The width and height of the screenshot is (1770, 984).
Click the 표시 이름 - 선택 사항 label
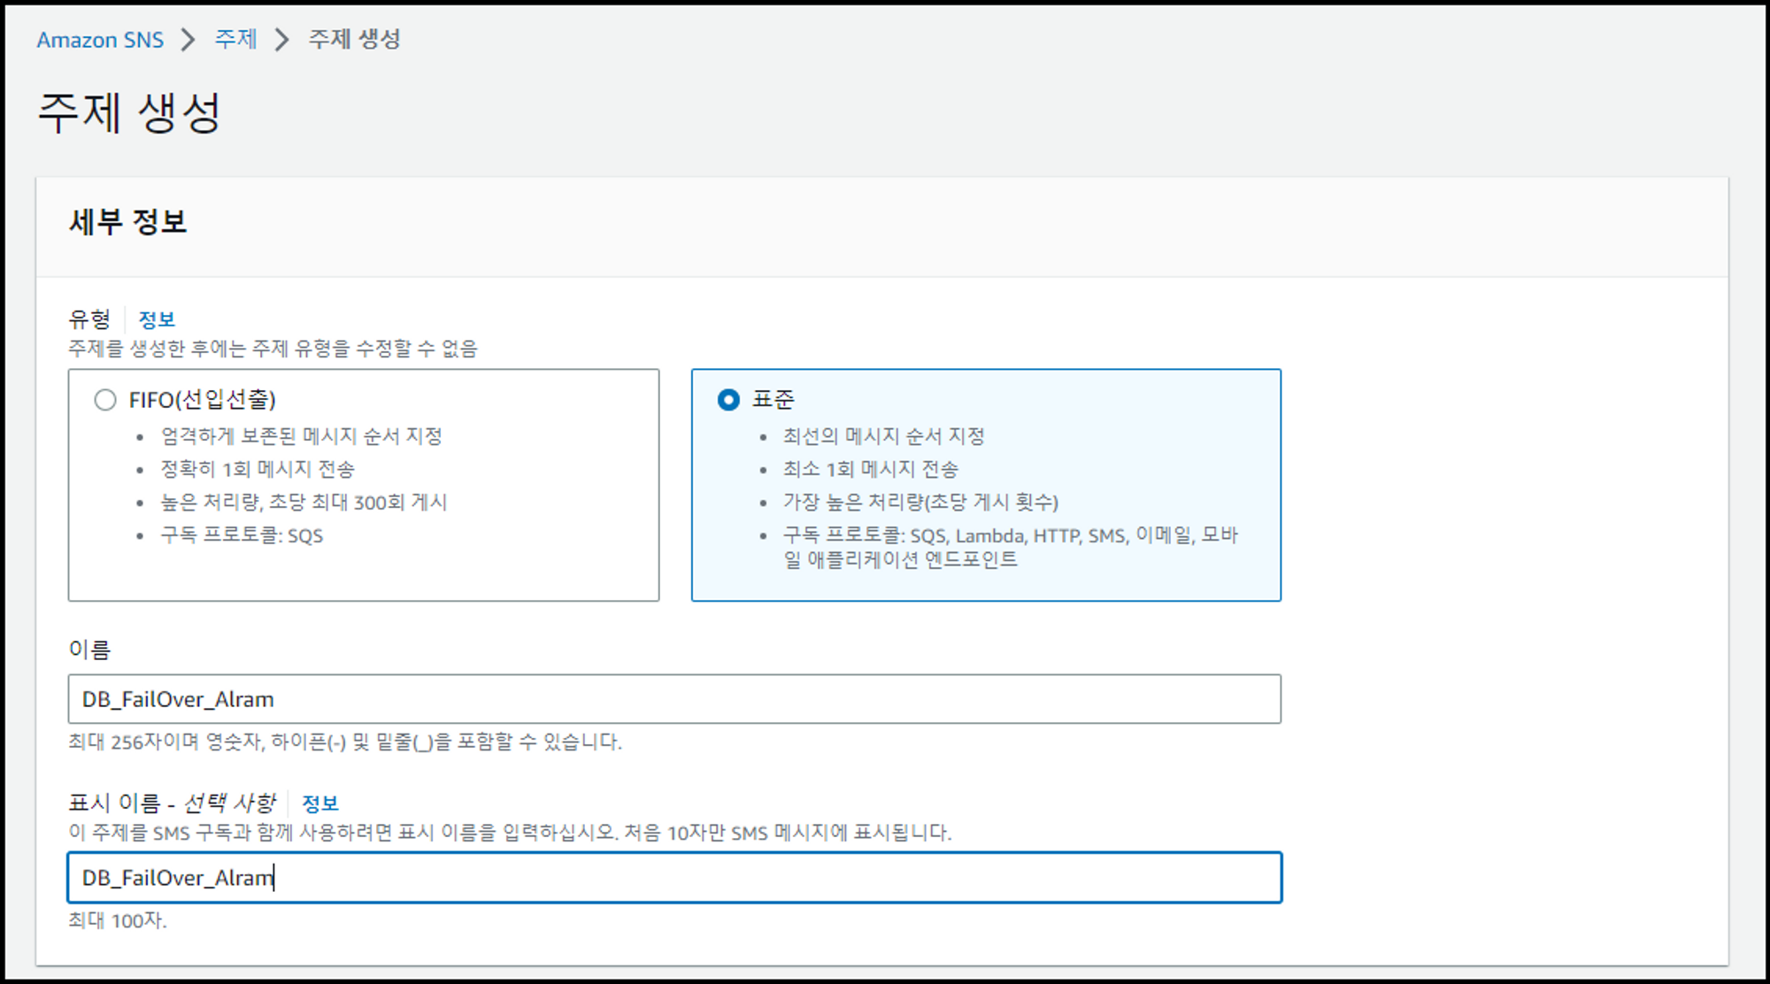(x=172, y=803)
